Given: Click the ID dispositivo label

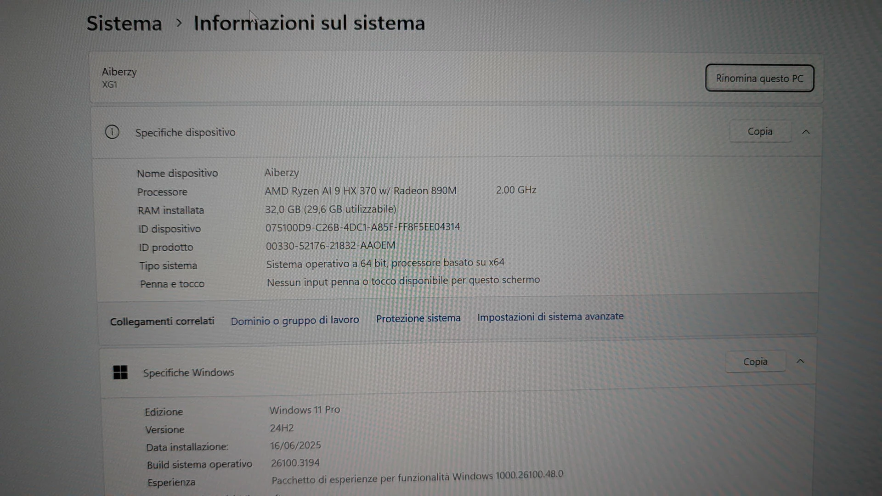Looking at the screenshot, I should [170, 229].
